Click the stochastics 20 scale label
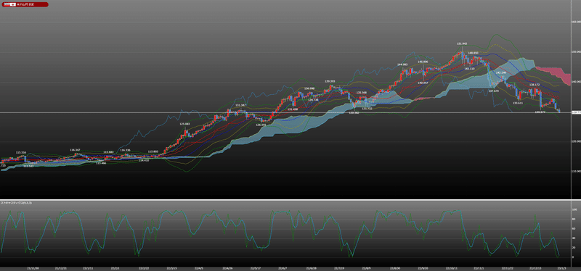 coord(574,248)
